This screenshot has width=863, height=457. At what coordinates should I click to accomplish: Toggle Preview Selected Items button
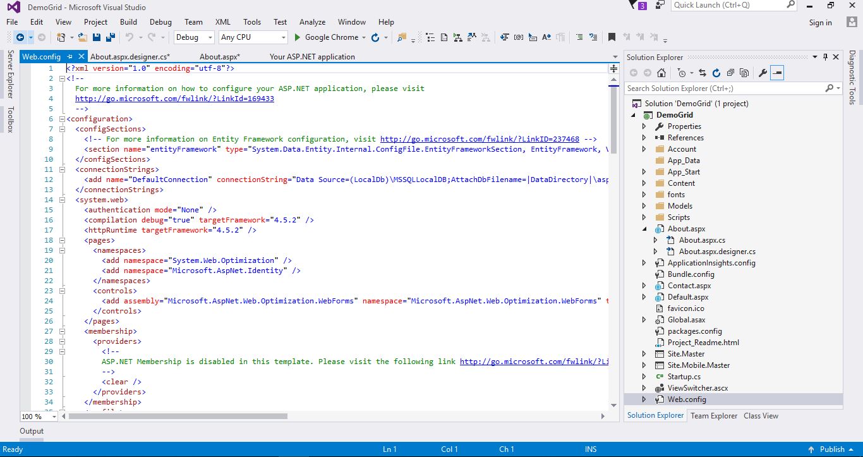tap(777, 73)
